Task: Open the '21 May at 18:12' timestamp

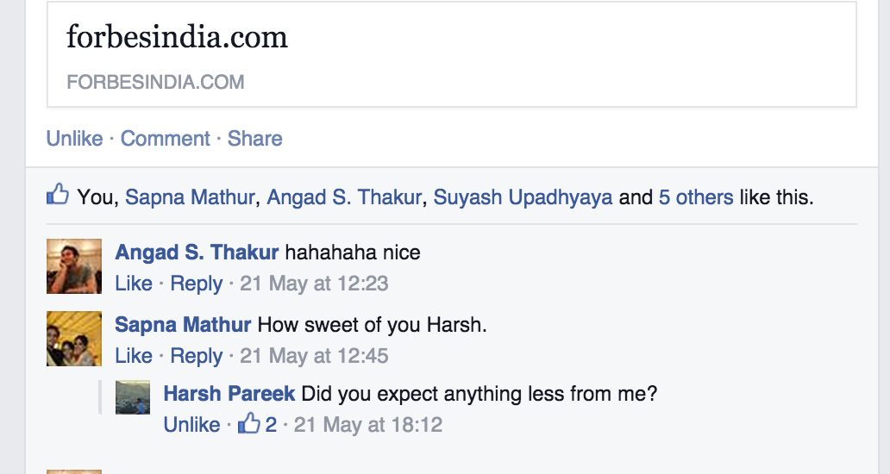Action: pyautogui.click(x=368, y=425)
